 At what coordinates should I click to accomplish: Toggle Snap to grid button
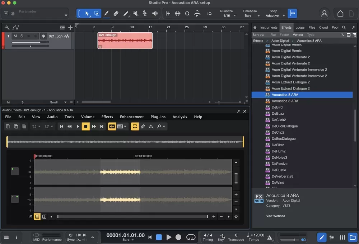(292, 14)
